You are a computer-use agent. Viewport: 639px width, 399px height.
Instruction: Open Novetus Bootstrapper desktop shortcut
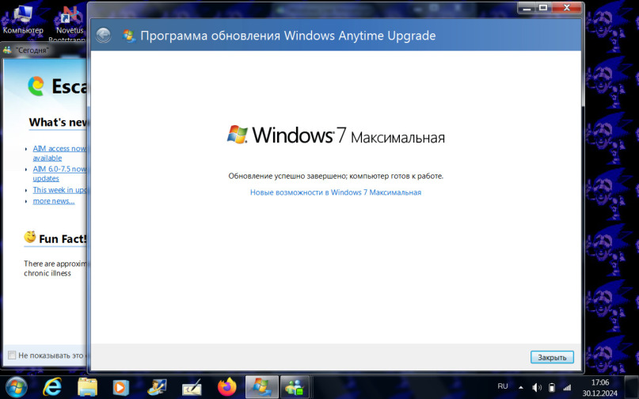pos(70,22)
